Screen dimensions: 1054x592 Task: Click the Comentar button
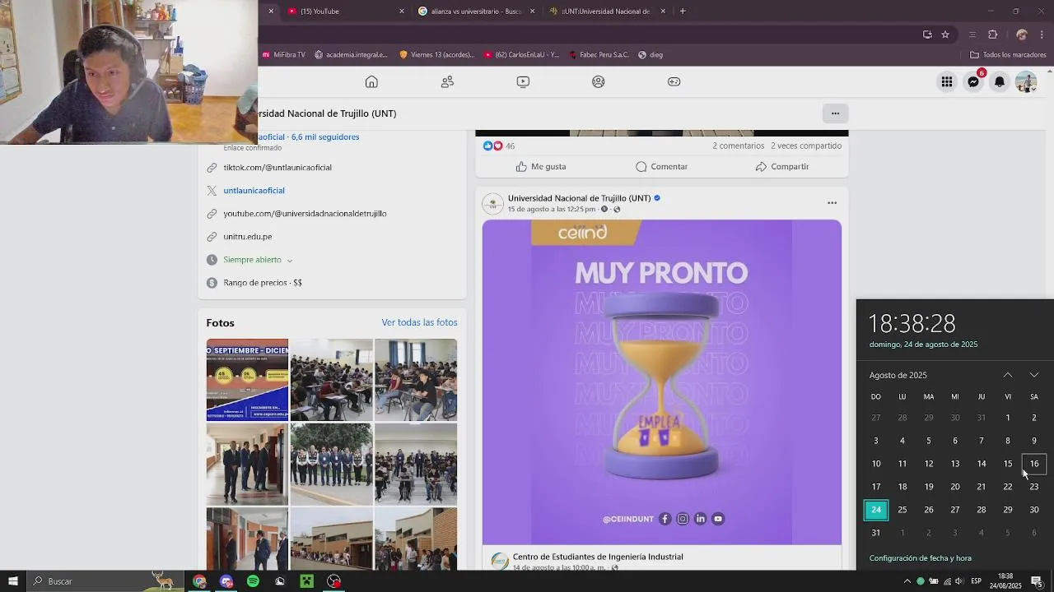[661, 166]
